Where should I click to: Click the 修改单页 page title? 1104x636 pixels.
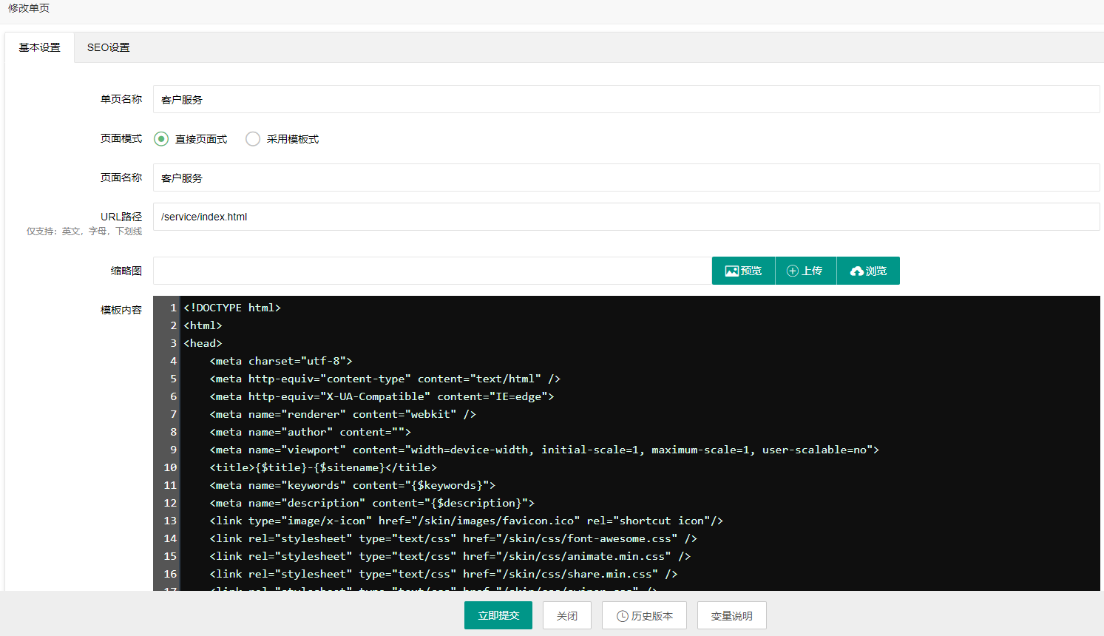pyautogui.click(x=29, y=8)
